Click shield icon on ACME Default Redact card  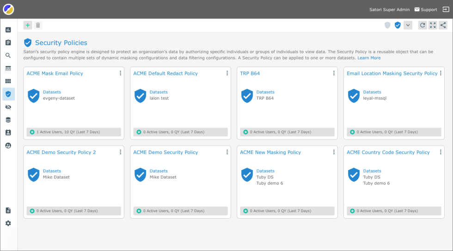click(141, 96)
